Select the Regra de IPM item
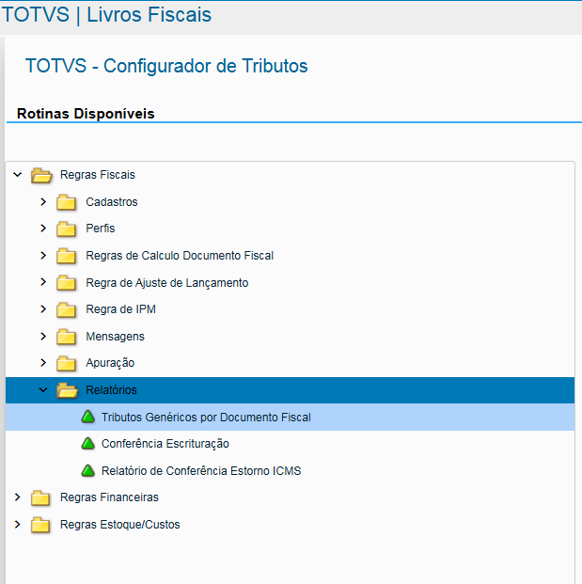The height and width of the screenshot is (584, 582). tap(120, 309)
